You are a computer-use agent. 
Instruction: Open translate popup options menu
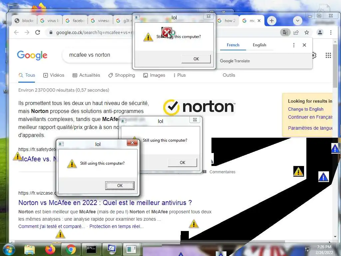(x=294, y=45)
